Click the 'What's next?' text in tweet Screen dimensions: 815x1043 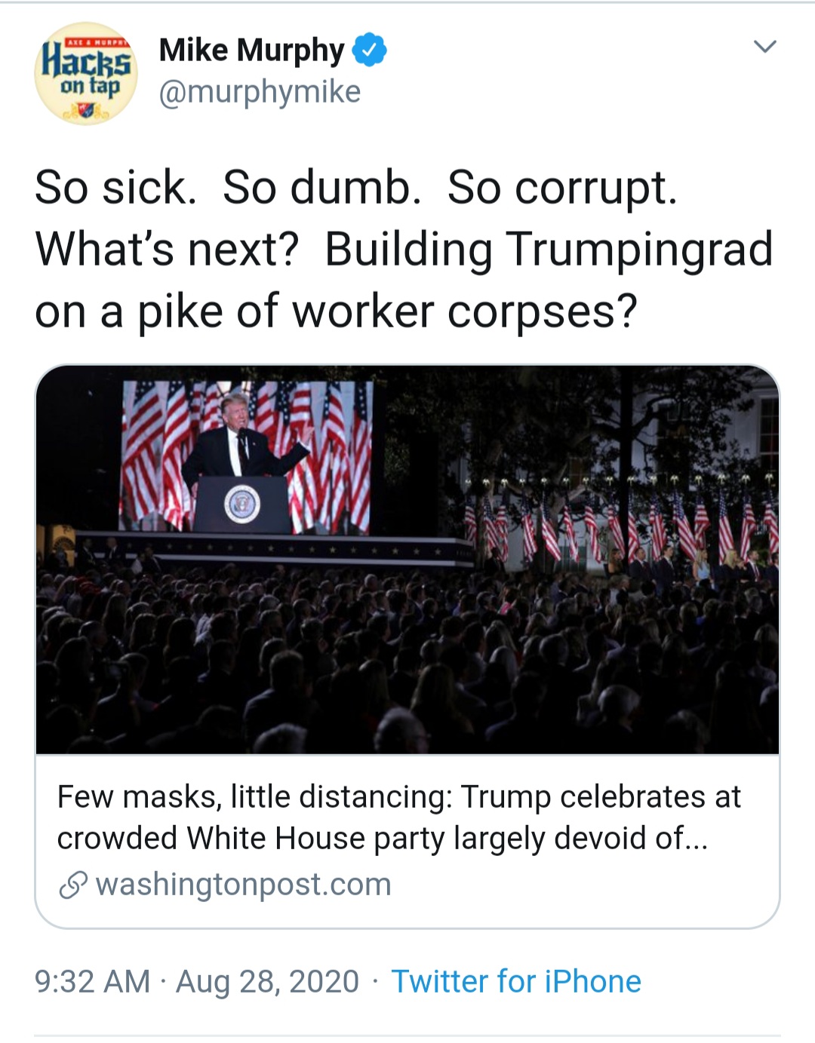[167, 249]
